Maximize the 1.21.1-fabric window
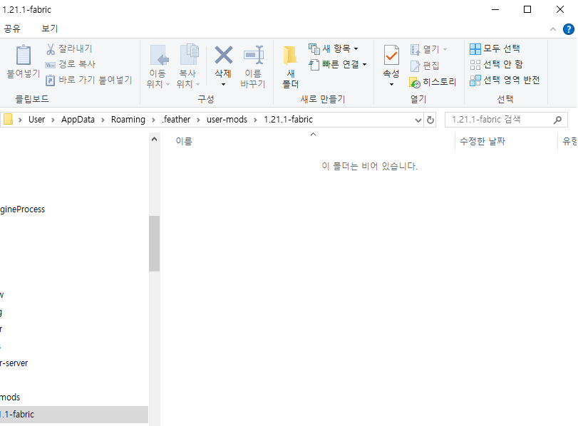Image resolution: width=578 pixels, height=426 pixels. (527, 9)
